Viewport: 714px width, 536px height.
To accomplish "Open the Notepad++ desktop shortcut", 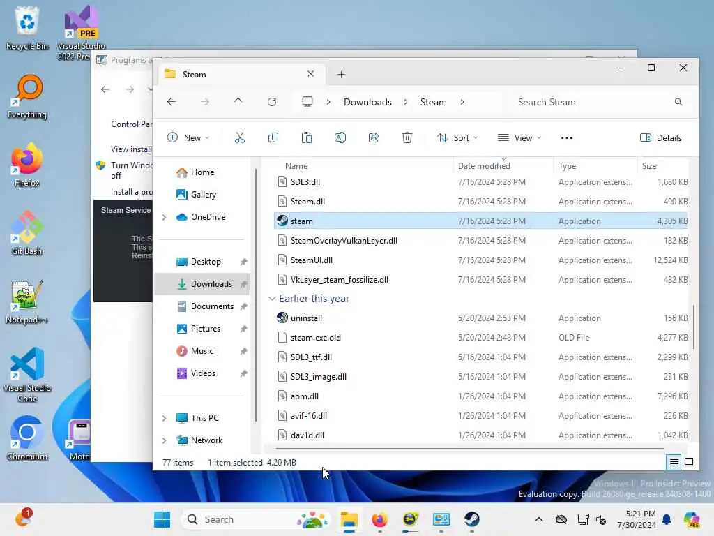I will coord(27,301).
